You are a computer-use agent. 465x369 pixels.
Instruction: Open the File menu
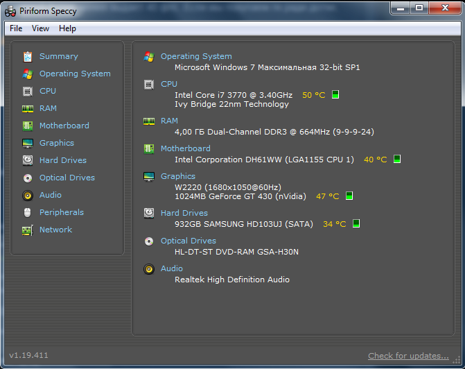pyautogui.click(x=16, y=28)
